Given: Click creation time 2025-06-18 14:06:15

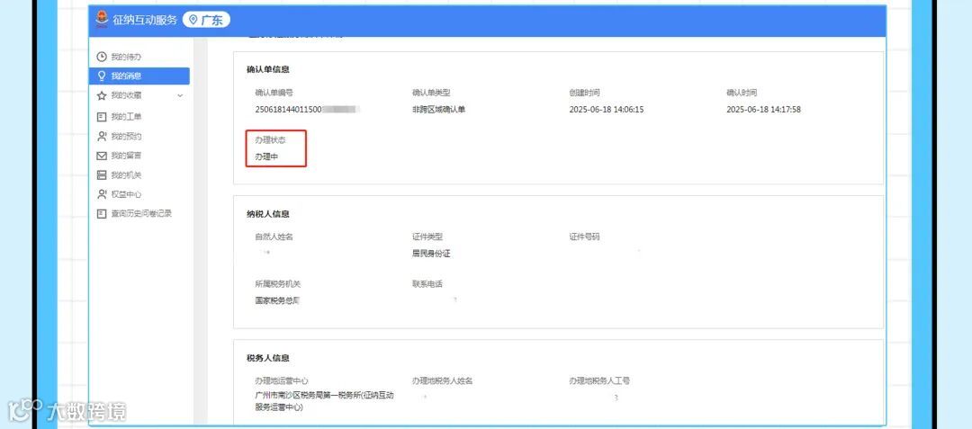Looking at the screenshot, I should 607,110.
